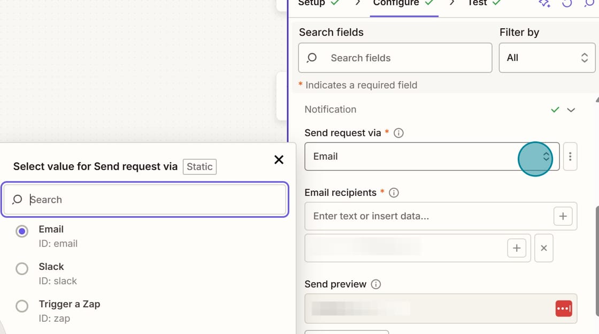Screen dimensions: 599x334
Task: Select the Slack radio option
Action: pos(22,268)
